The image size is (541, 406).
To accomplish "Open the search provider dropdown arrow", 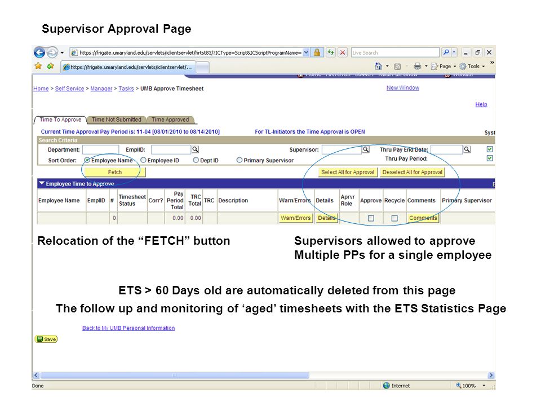I will click(454, 52).
